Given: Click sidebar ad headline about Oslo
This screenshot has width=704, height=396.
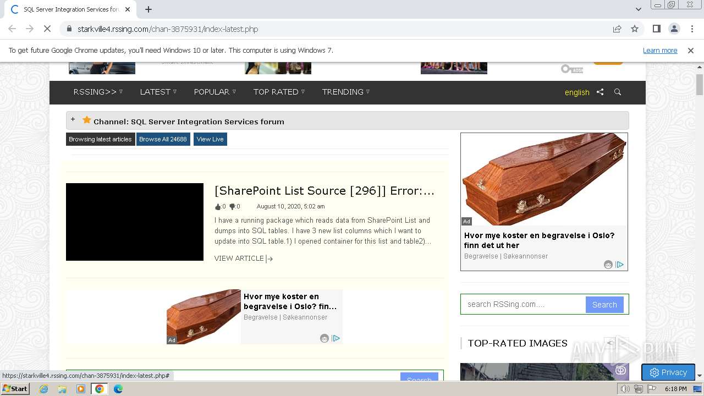Looking at the screenshot, I should tap(539, 240).
